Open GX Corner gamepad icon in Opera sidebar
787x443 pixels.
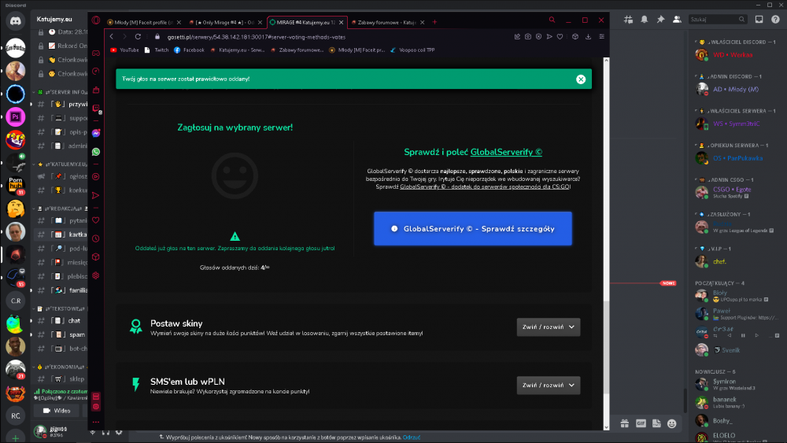coord(96,54)
